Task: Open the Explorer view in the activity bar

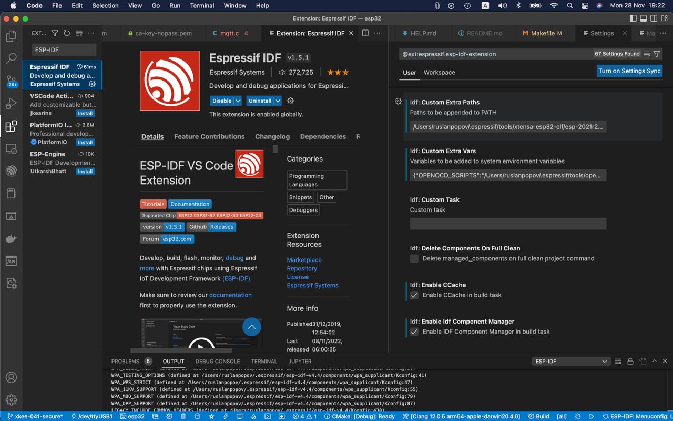Action: 11,36
